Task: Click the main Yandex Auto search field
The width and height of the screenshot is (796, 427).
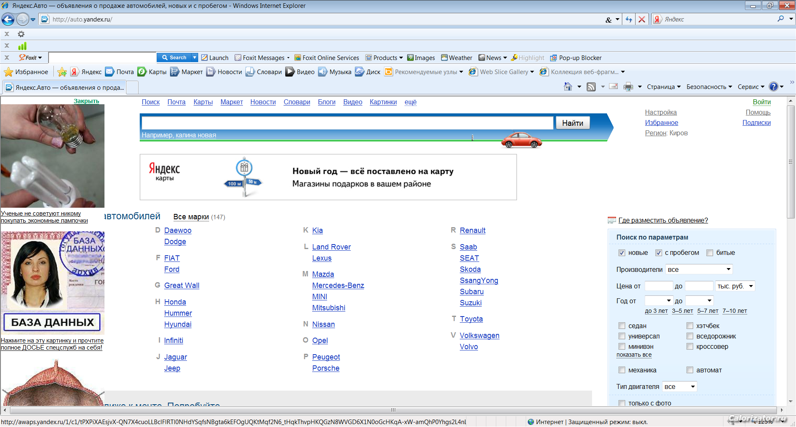Action: (x=347, y=123)
